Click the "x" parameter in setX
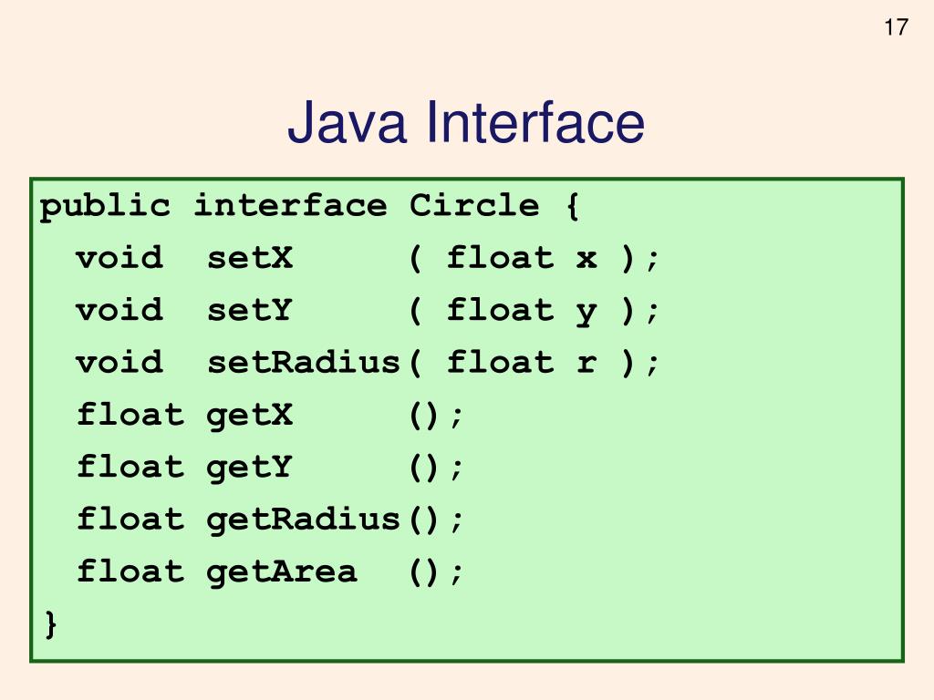 (x=586, y=259)
